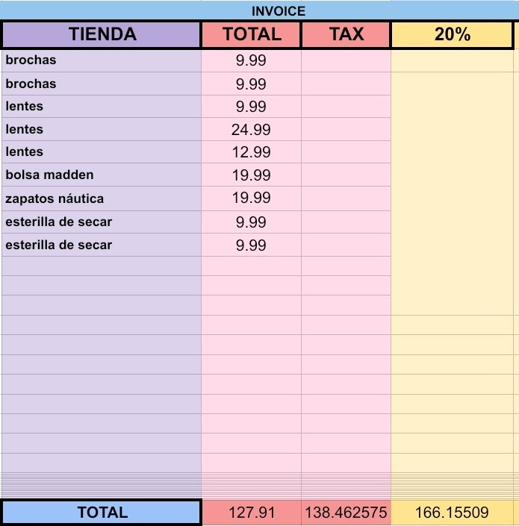Select the second brochas item cell
The height and width of the screenshot is (526, 519).
pyautogui.click(x=102, y=84)
